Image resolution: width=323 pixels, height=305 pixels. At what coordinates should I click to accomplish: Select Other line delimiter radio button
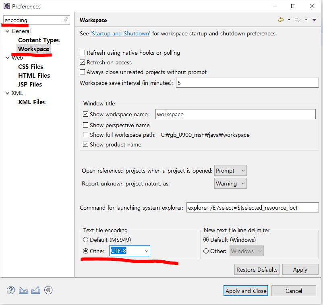click(x=206, y=251)
